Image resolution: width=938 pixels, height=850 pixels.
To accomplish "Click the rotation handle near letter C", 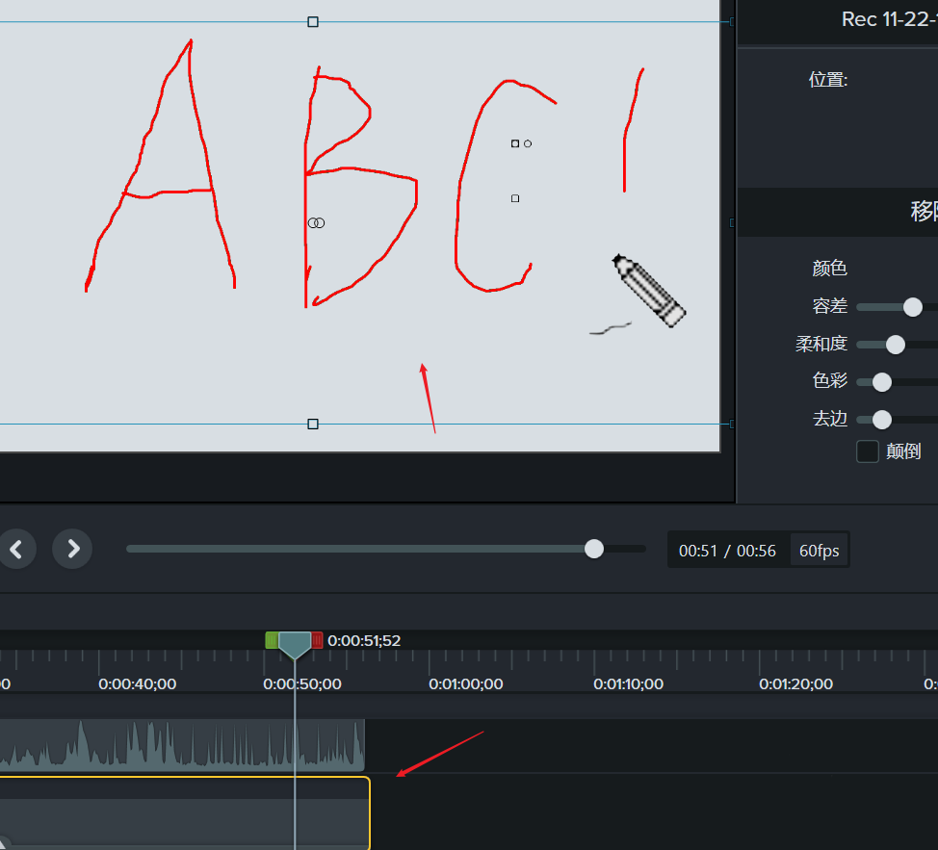I will click(x=528, y=142).
